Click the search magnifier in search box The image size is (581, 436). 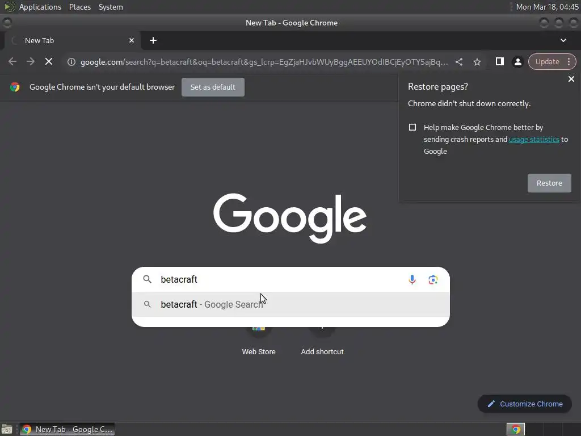tap(147, 279)
